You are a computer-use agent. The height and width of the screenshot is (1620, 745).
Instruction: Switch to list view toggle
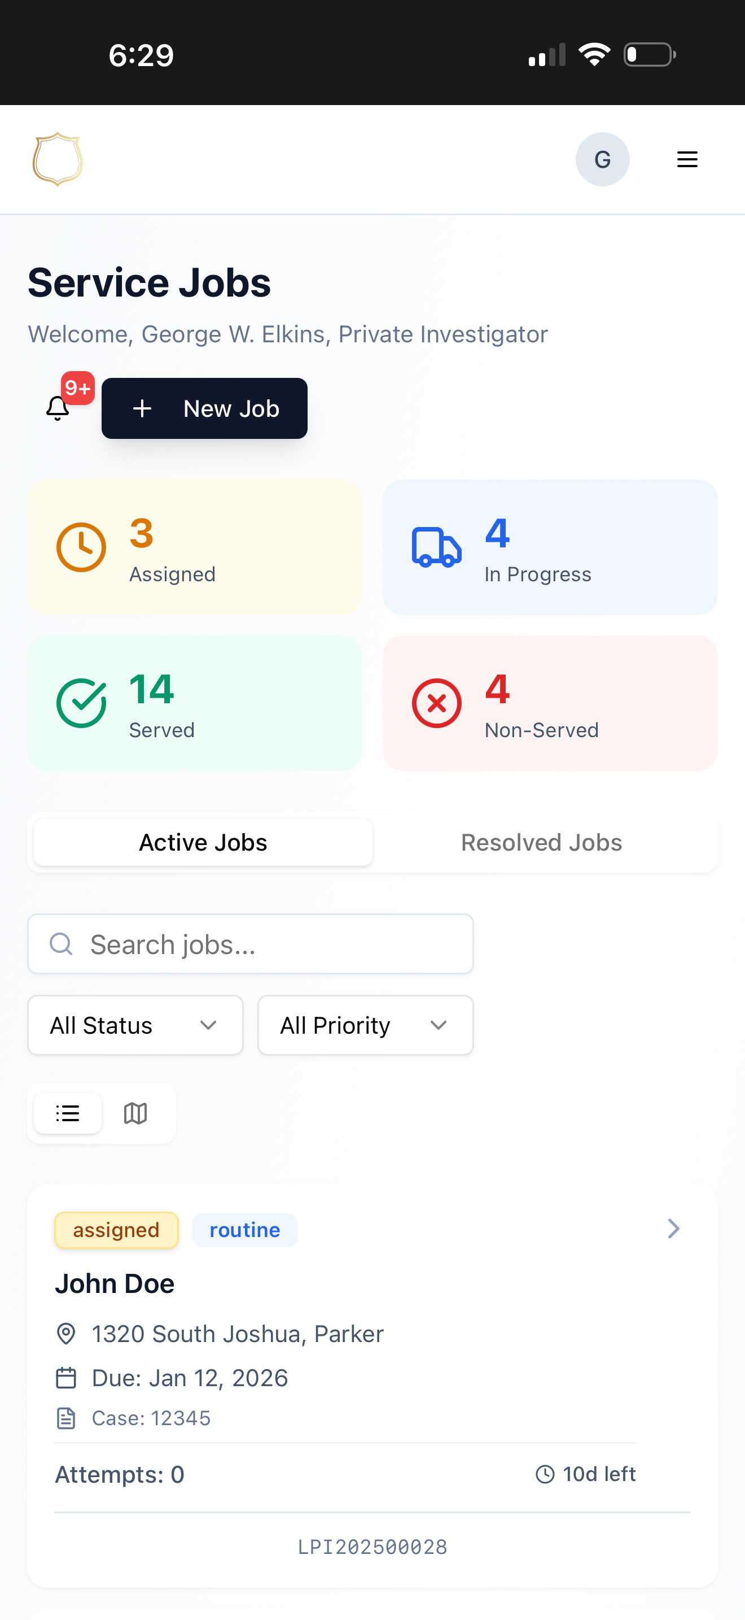click(68, 1113)
